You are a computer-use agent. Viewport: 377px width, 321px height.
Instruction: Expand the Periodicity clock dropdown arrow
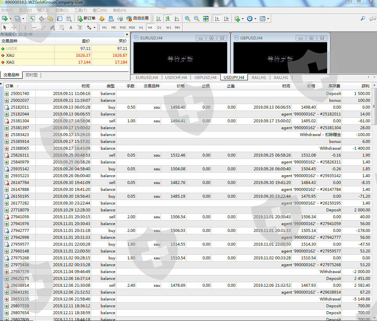click(x=255, y=19)
